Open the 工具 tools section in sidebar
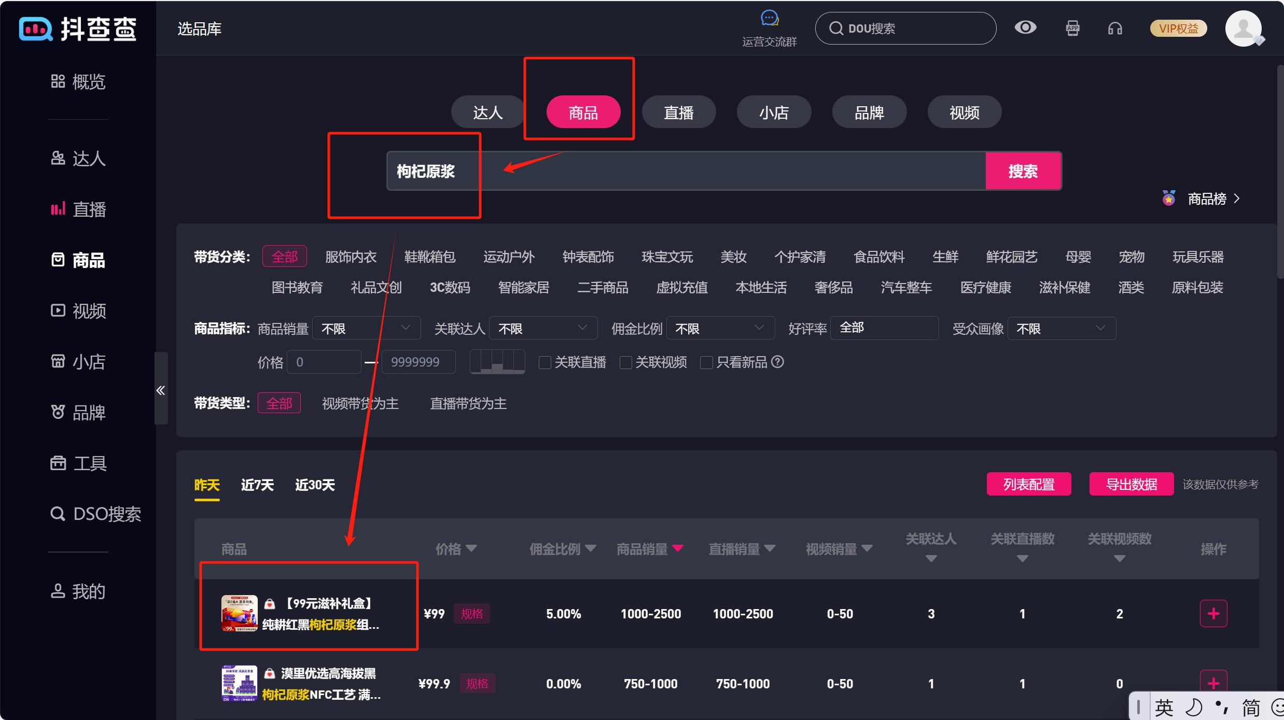 (x=90, y=462)
